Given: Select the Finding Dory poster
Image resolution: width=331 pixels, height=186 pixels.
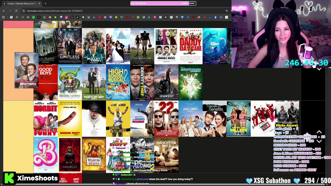Looking at the screenshot, I should click(215, 46).
